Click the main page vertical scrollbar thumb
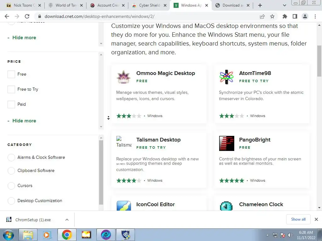 point(319,61)
